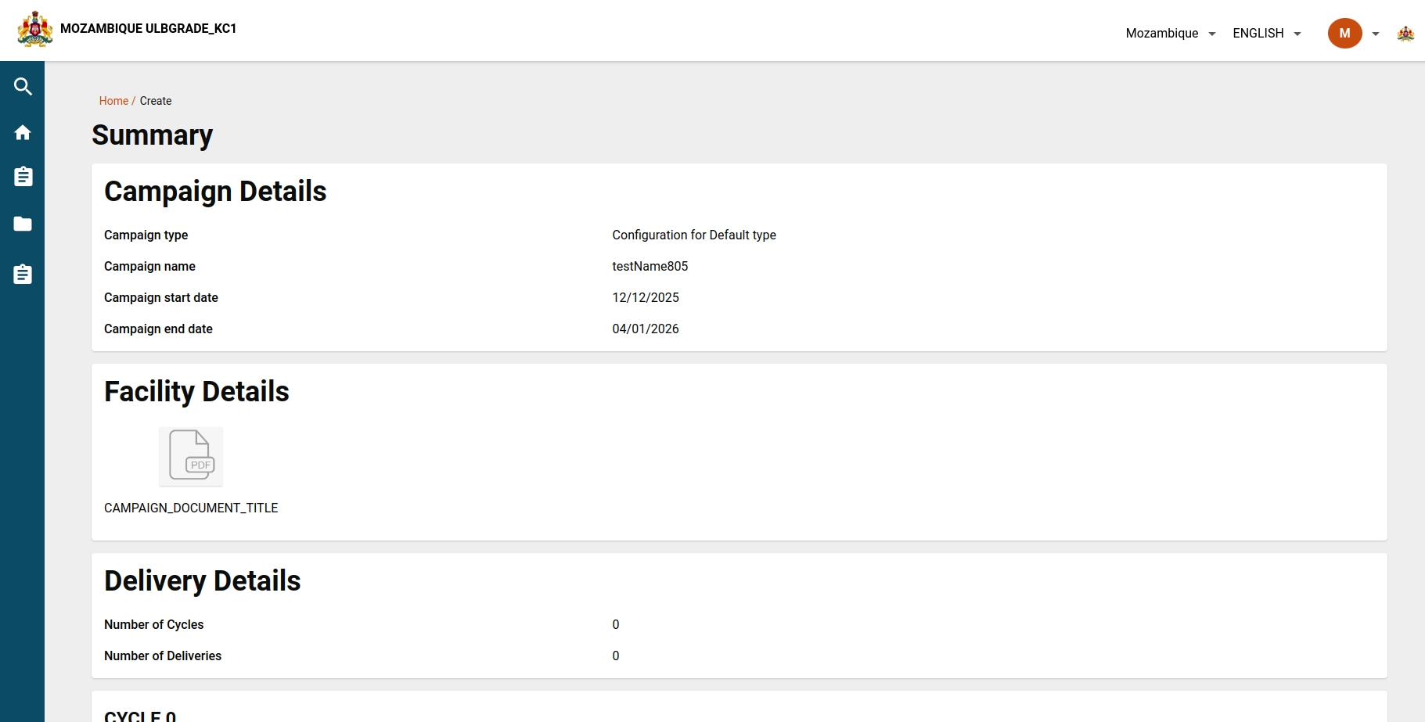Viewport: 1425px width, 722px height.
Task: Follow the Home breadcrumb link
Action: 113,101
